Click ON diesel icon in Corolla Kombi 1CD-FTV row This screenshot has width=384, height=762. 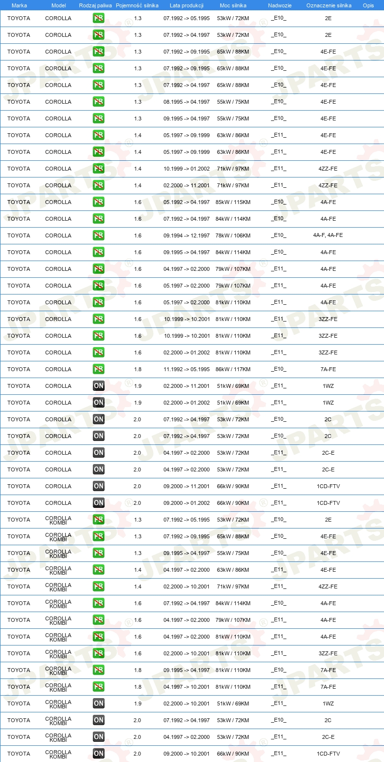98,754
